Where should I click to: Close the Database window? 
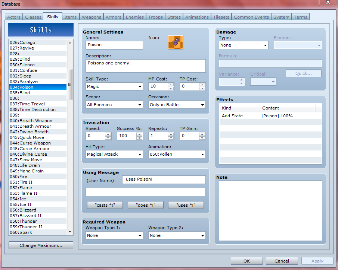[328, 3]
